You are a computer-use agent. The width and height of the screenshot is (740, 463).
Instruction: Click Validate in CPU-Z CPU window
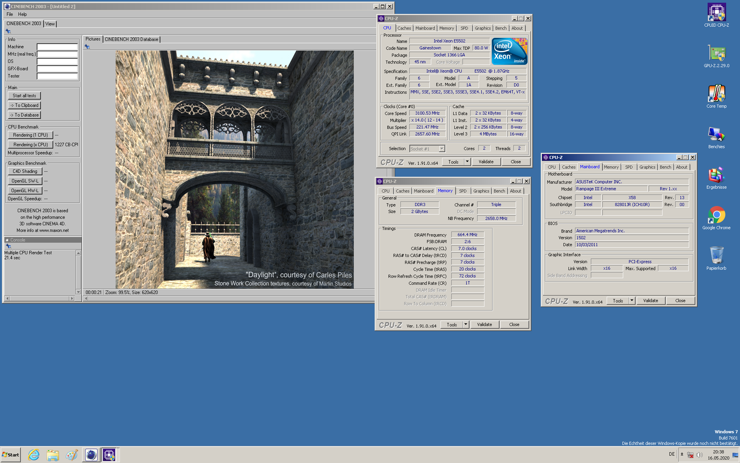click(486, 162)
